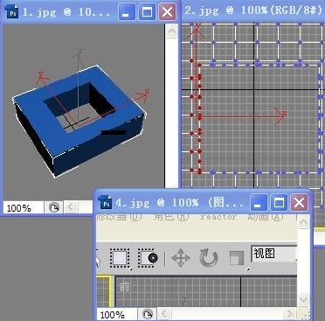
Task: Click the zoom percentage field in 1.jpg
Action: (24, 208)
